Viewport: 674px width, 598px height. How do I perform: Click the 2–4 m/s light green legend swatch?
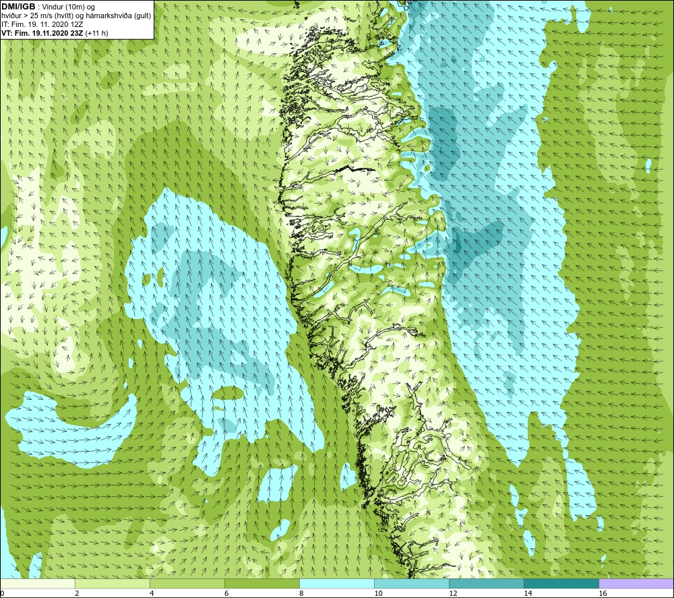(113, 584)
